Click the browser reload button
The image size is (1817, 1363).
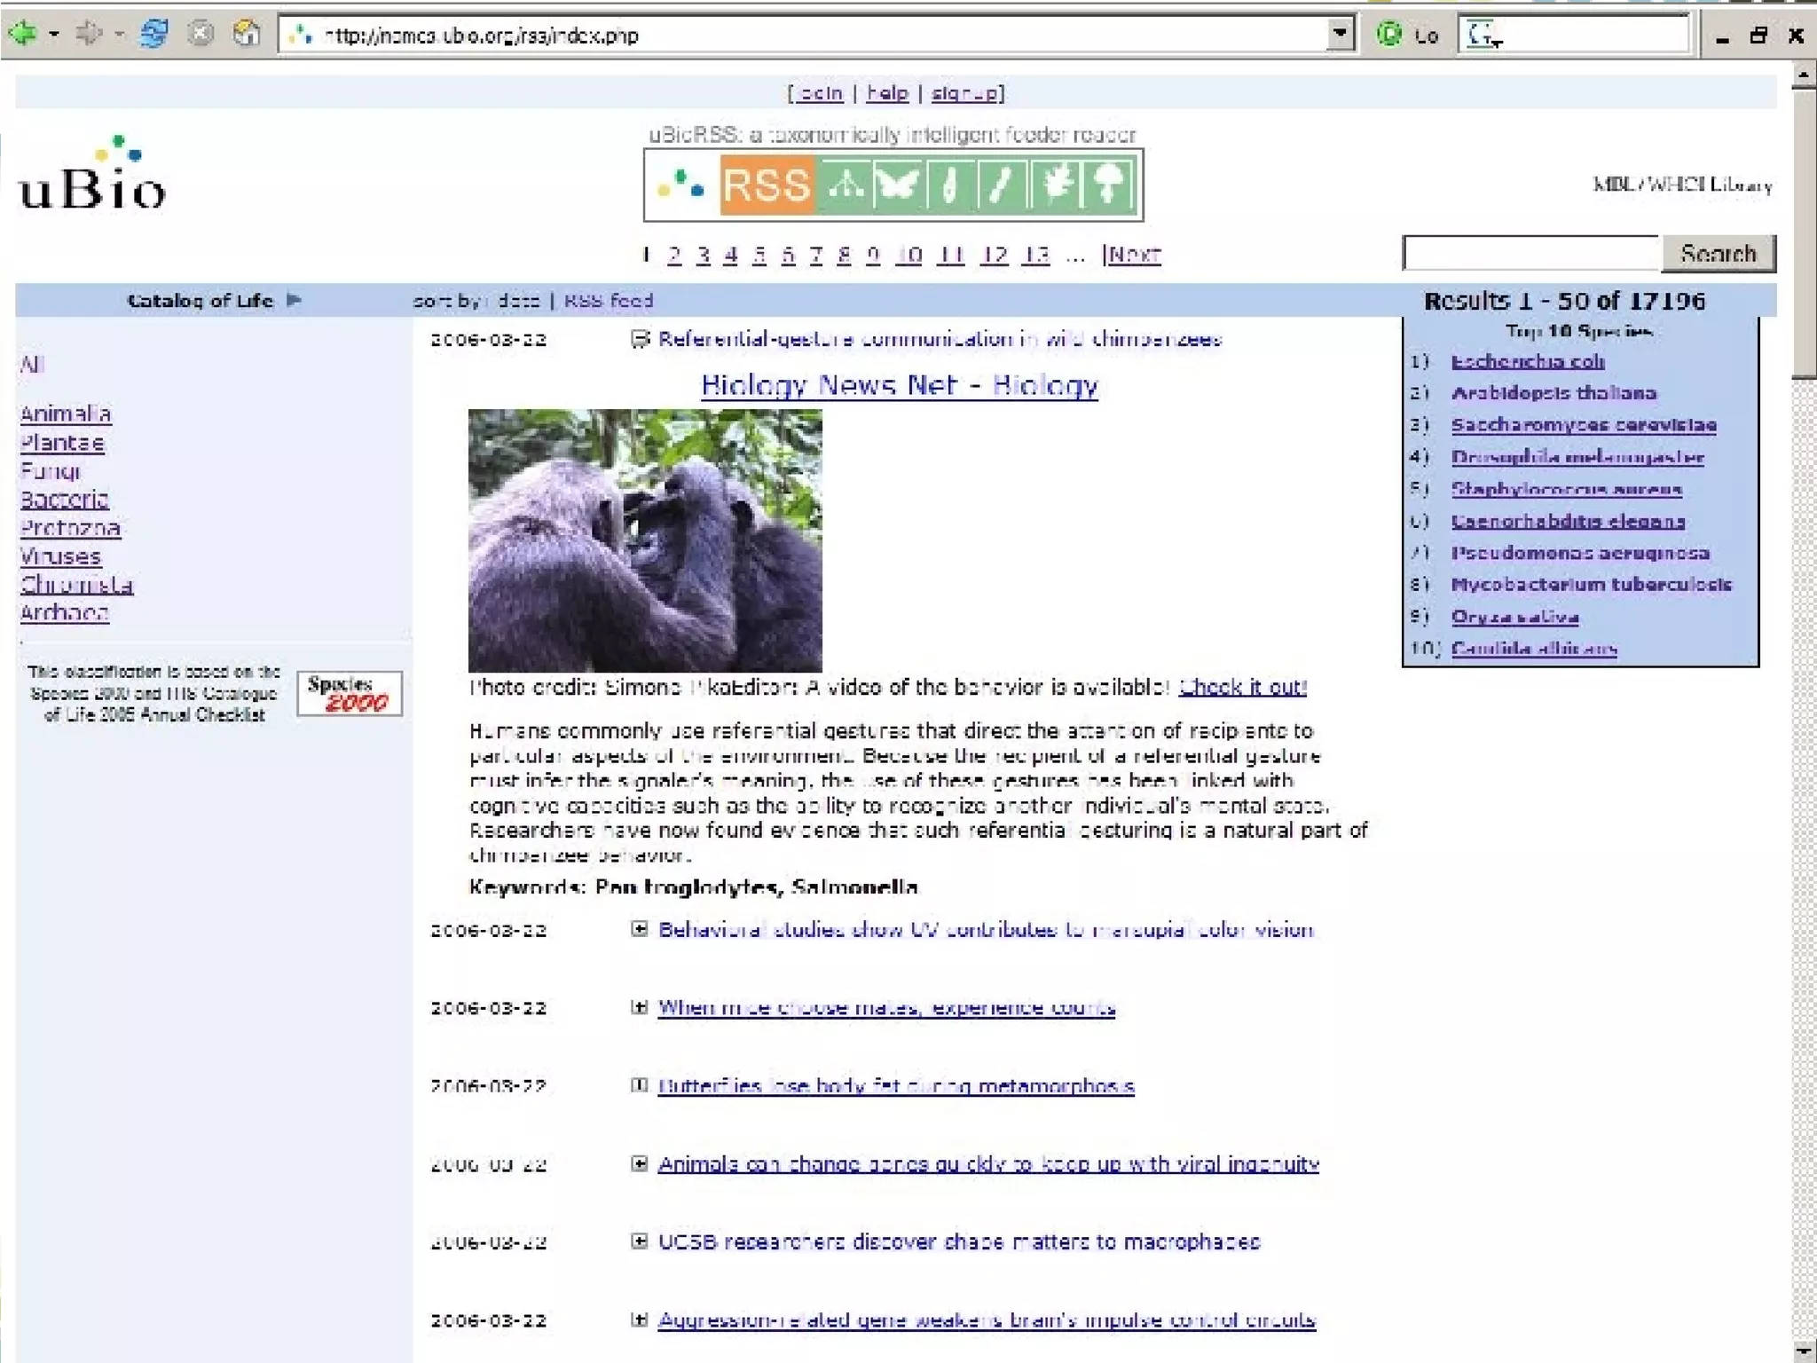154,34
